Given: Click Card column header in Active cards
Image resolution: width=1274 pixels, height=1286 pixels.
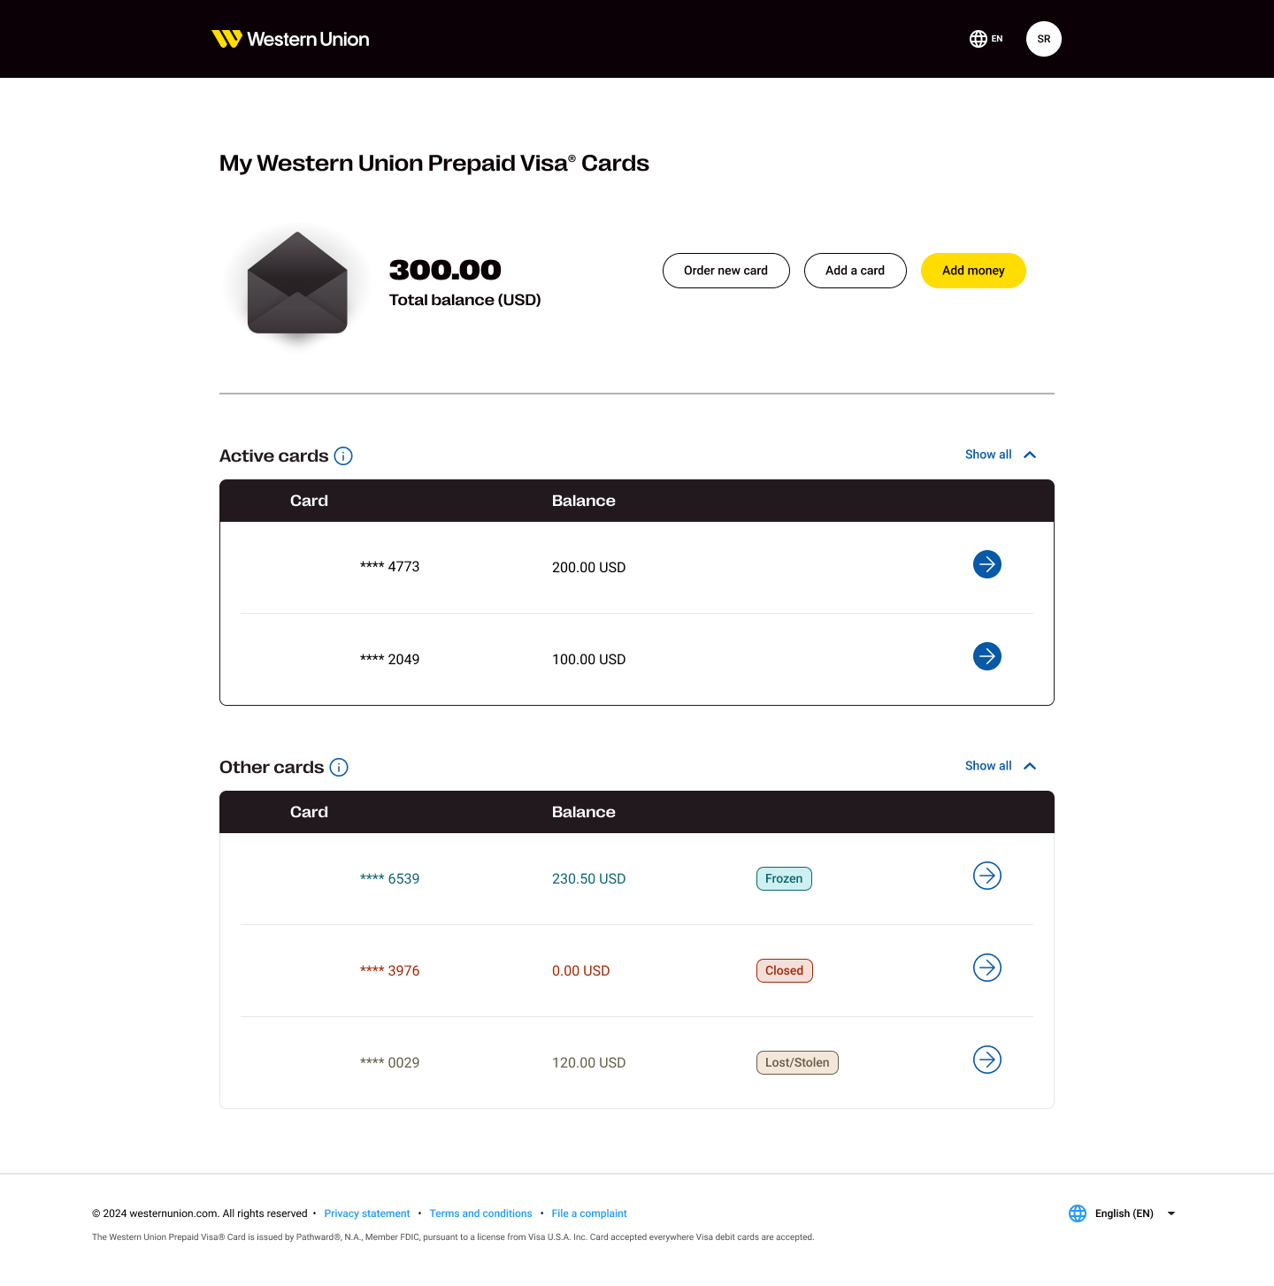Looking at the screenshot, I should [x=309, y=501].
